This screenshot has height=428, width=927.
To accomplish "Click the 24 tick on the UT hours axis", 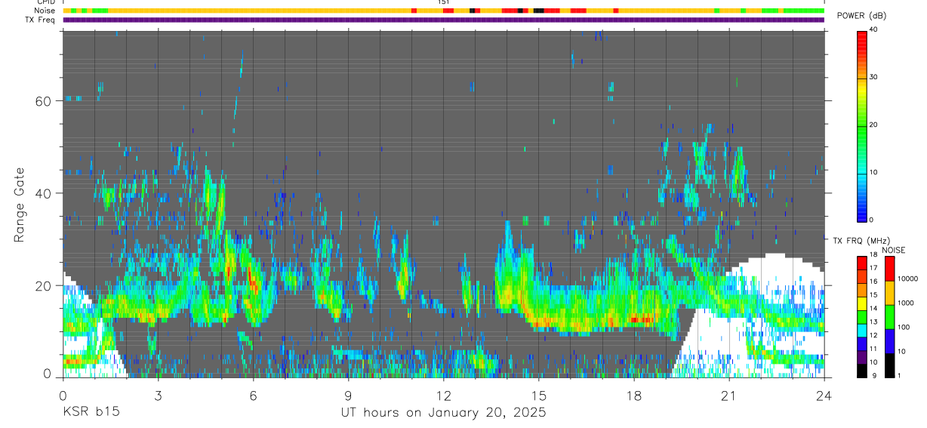I will pyautogui.click(x=824, y=396).
